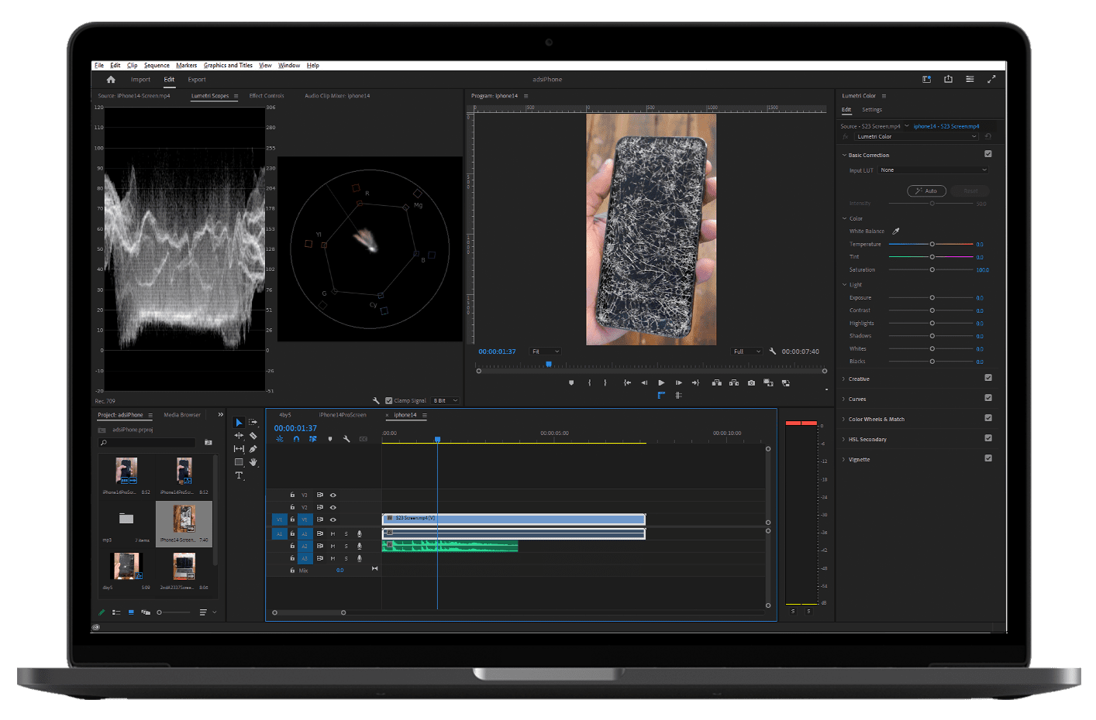
Task: Adjust the Temperature slider
Action: [x=931, y=244]
